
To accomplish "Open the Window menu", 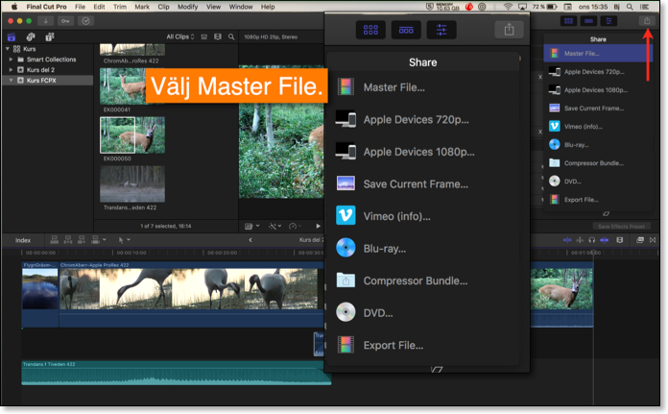I will click(x=241, y=7).
